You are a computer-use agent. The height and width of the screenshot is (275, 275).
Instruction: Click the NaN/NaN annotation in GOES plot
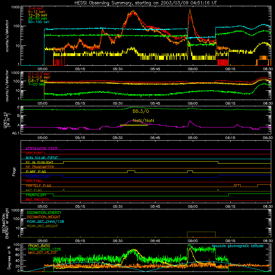pyautogui.click(x=143, y=121)
